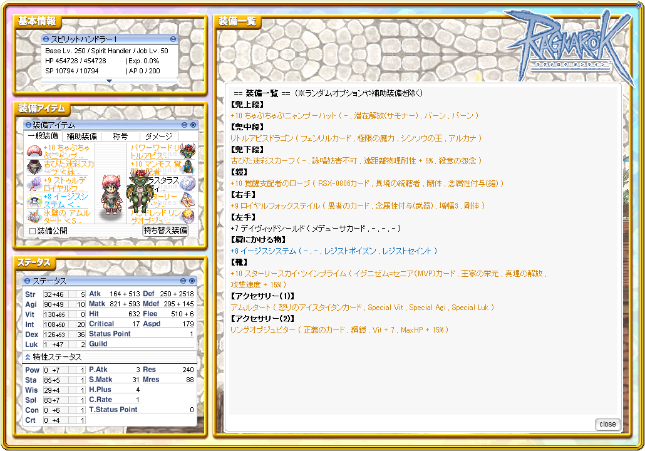Click the Str value field 32+46
Viewport: 645px width, 451px height.
[x=56, y=294]
